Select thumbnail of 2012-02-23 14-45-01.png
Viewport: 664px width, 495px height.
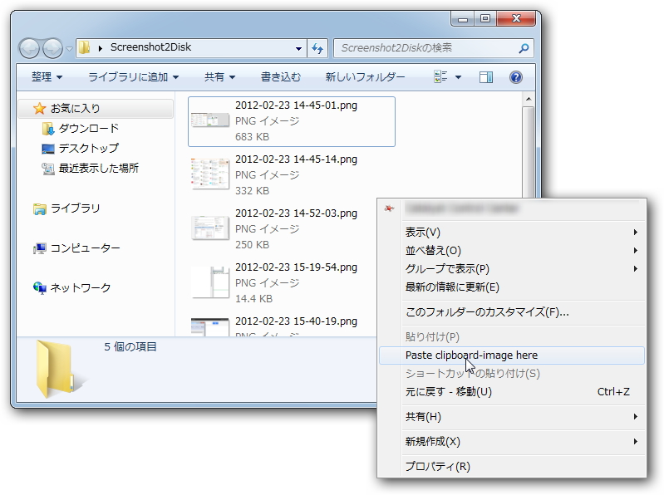(x=210, y=120)
